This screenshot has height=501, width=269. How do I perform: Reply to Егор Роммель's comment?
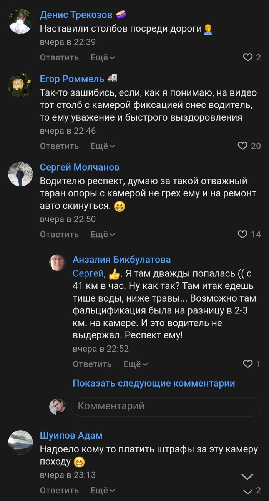59,146
